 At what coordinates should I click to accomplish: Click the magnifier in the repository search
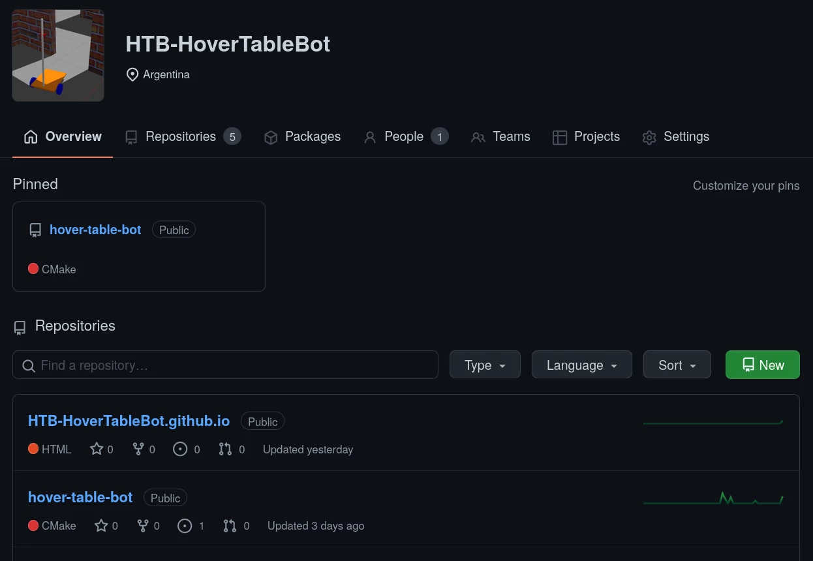[x=29, y=366]
